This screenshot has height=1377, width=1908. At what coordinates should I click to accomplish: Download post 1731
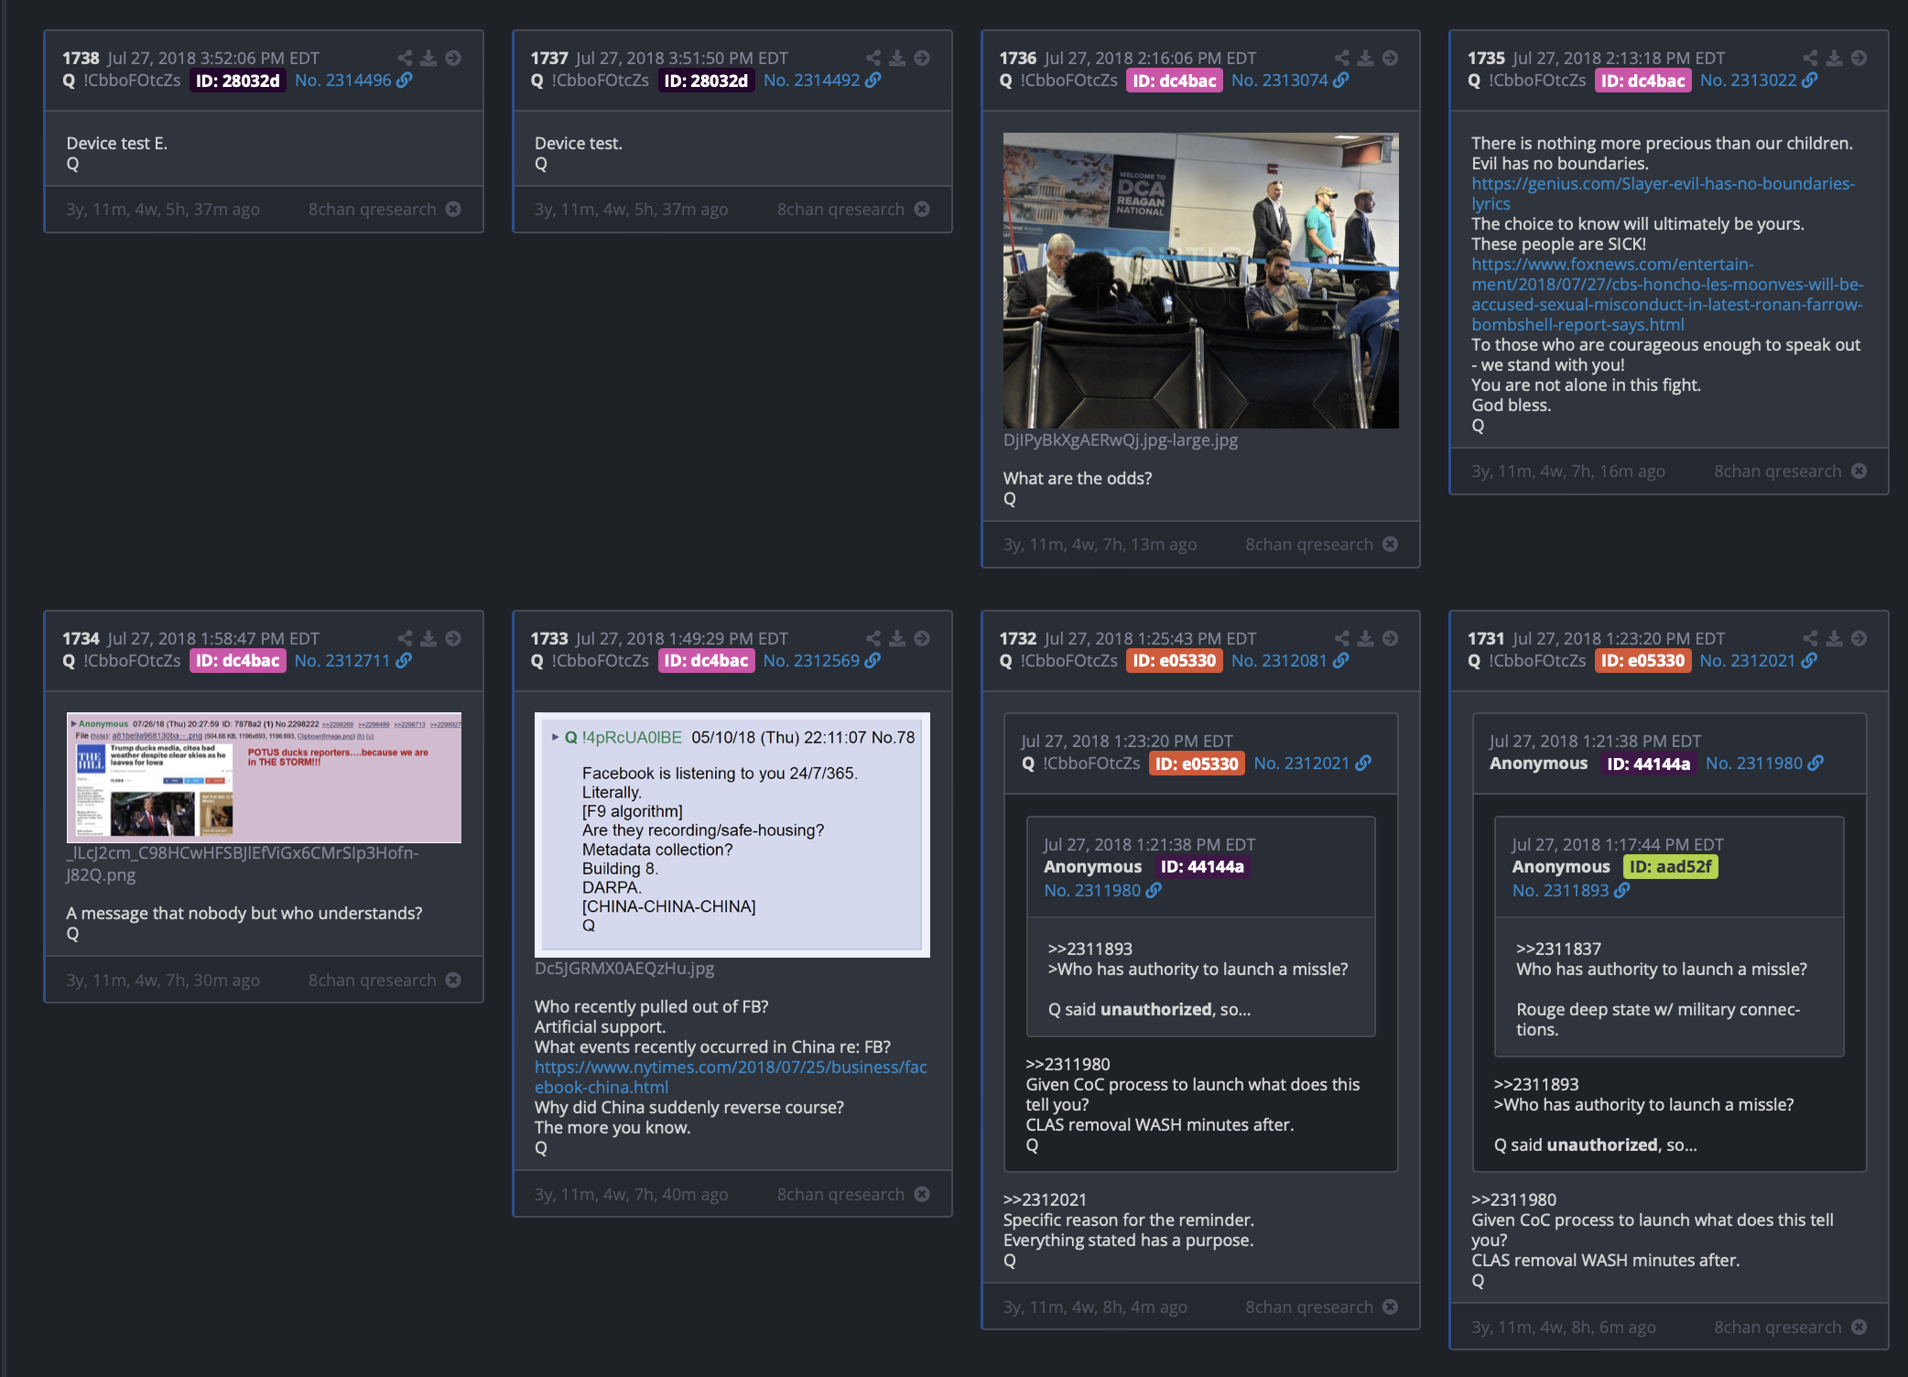[x=1835, y=638]
